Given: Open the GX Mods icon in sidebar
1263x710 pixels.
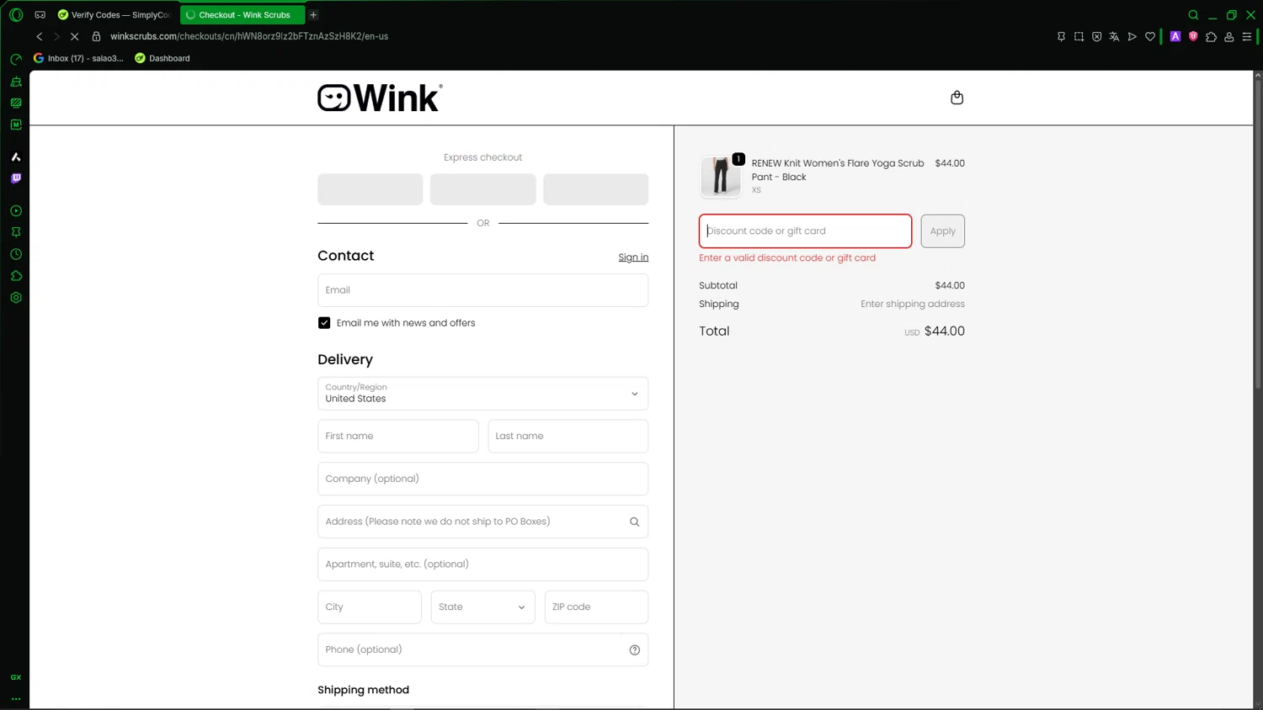Looking at the screenshot, I should [x=16, y=103].
